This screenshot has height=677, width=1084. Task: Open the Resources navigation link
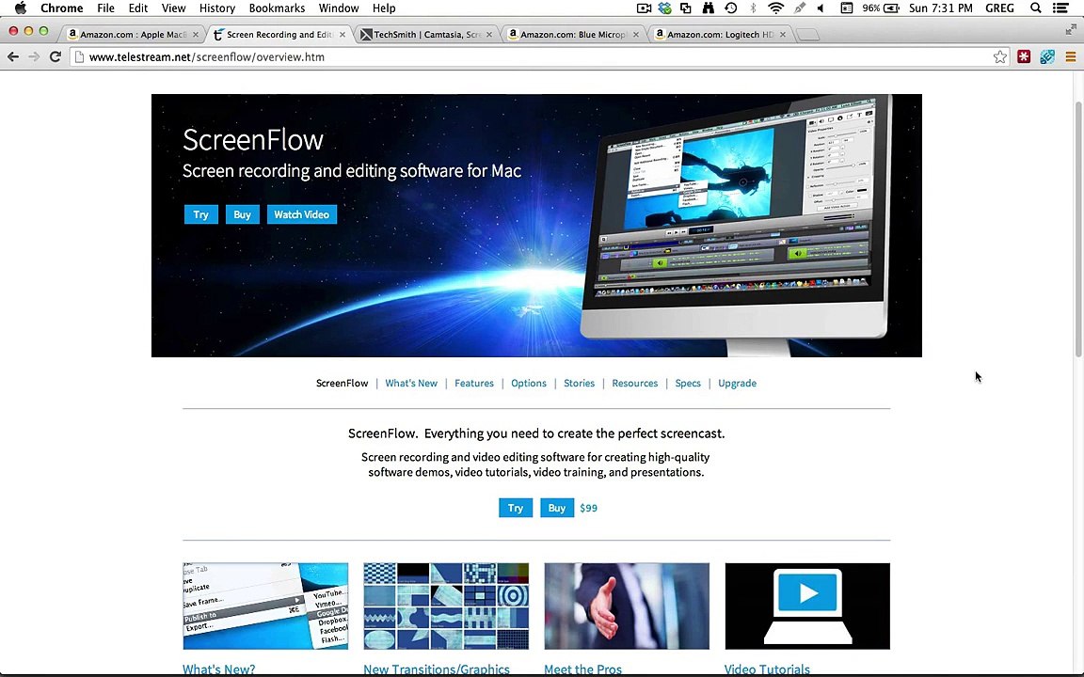[x=634, y=383]
